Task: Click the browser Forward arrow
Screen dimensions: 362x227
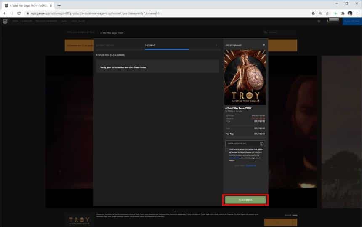Action: (x=12, y=13)
